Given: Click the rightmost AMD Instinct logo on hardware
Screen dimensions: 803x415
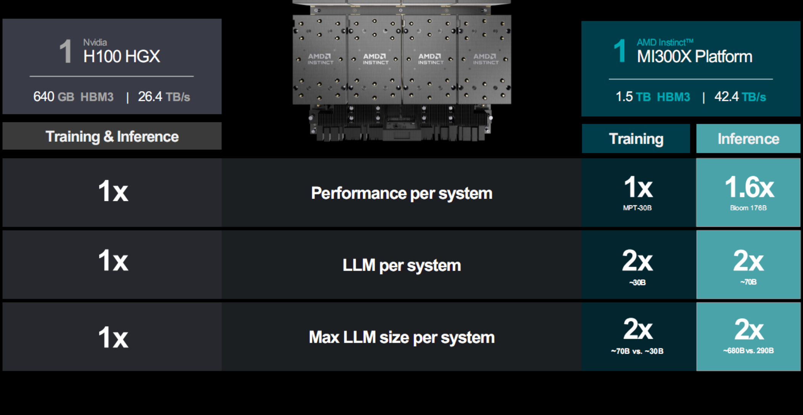Looking at the screenshot, I should click(x=485, y=59).
